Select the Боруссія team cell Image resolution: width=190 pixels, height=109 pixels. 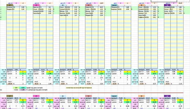(x=88, y=7)
